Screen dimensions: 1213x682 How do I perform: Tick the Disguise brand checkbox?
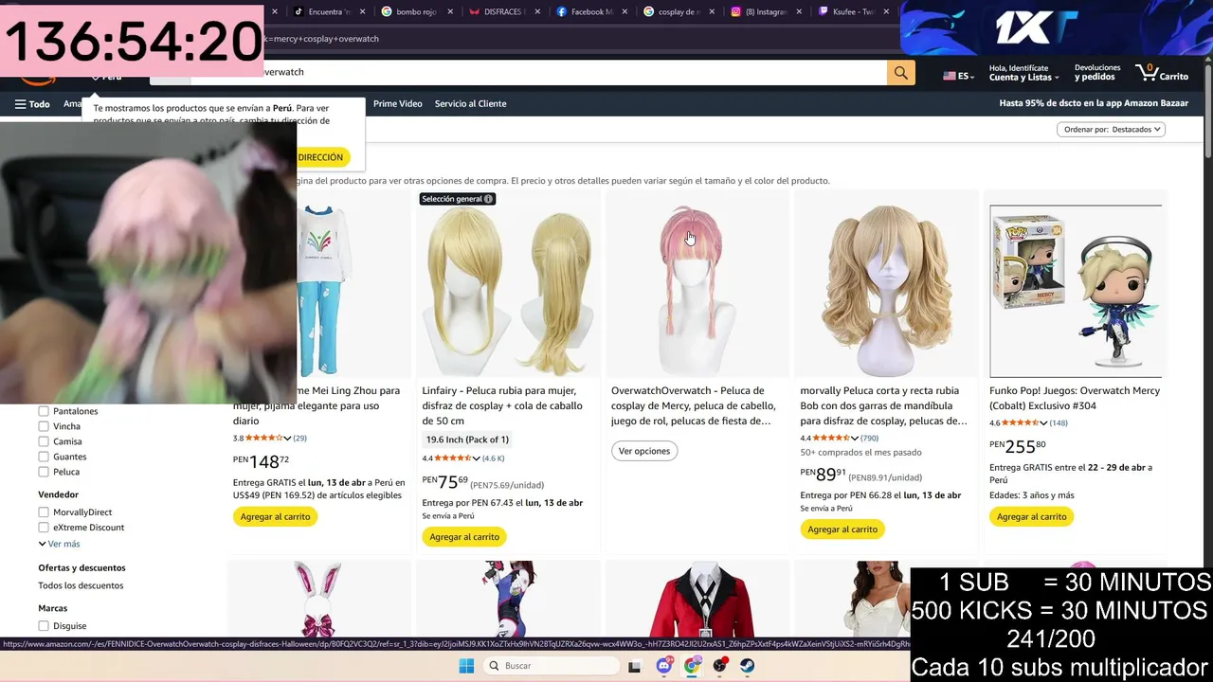[x=44, y=626]
